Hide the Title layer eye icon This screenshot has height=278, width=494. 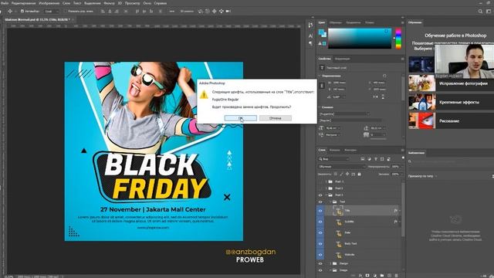coord(320,211)
